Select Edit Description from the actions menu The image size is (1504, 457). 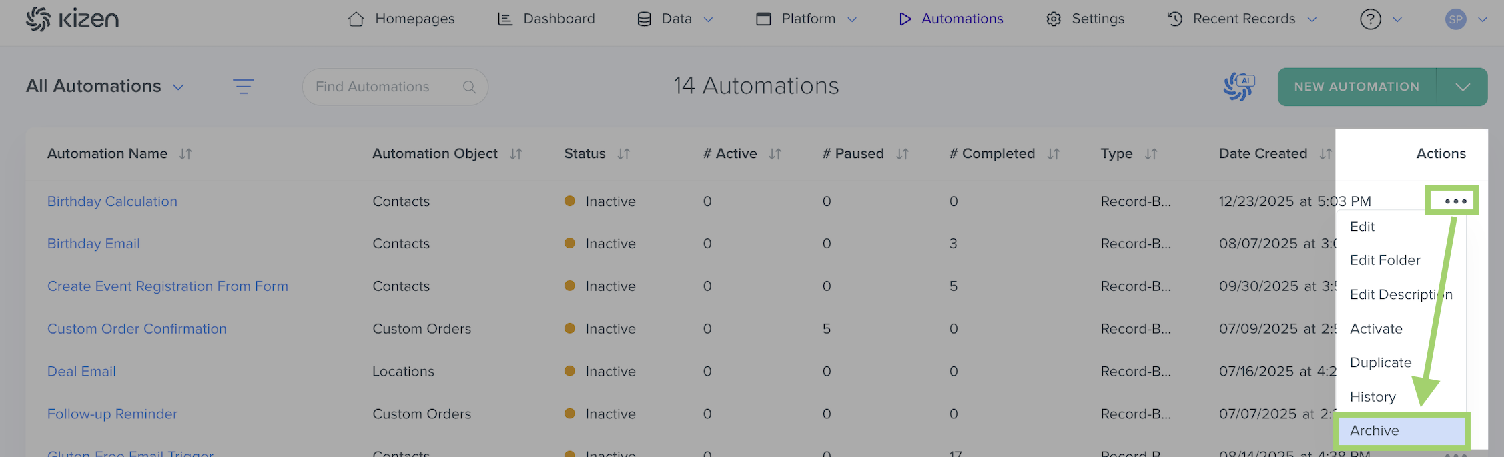[x=1401, y=294]
